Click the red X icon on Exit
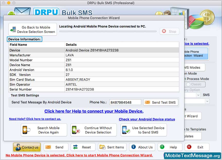 (x=189, y=147)
